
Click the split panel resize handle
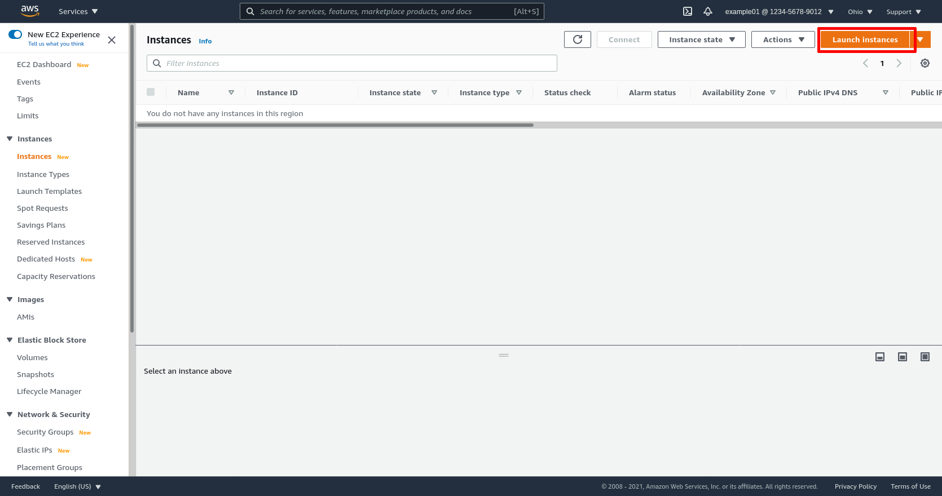[504, 355]
